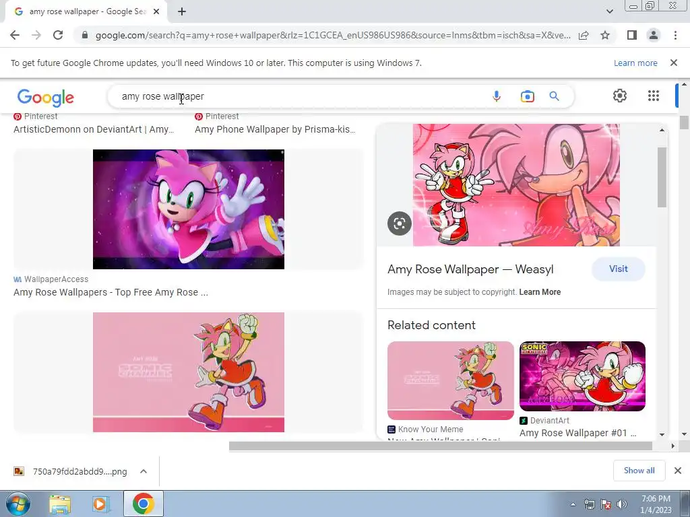Search by image with camera icon
The width and height of the screenshot is (690, 517).
click(x=527, y=96)
